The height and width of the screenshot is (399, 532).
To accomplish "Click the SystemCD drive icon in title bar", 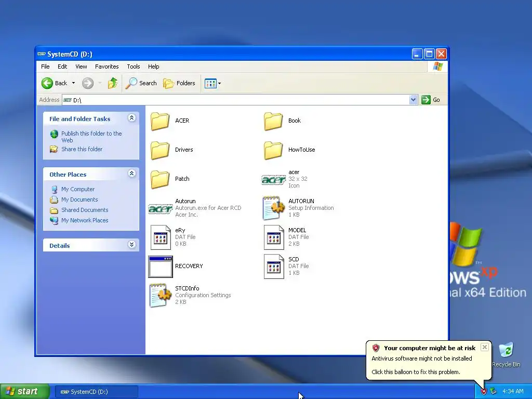I will click(x=42, y=54).
